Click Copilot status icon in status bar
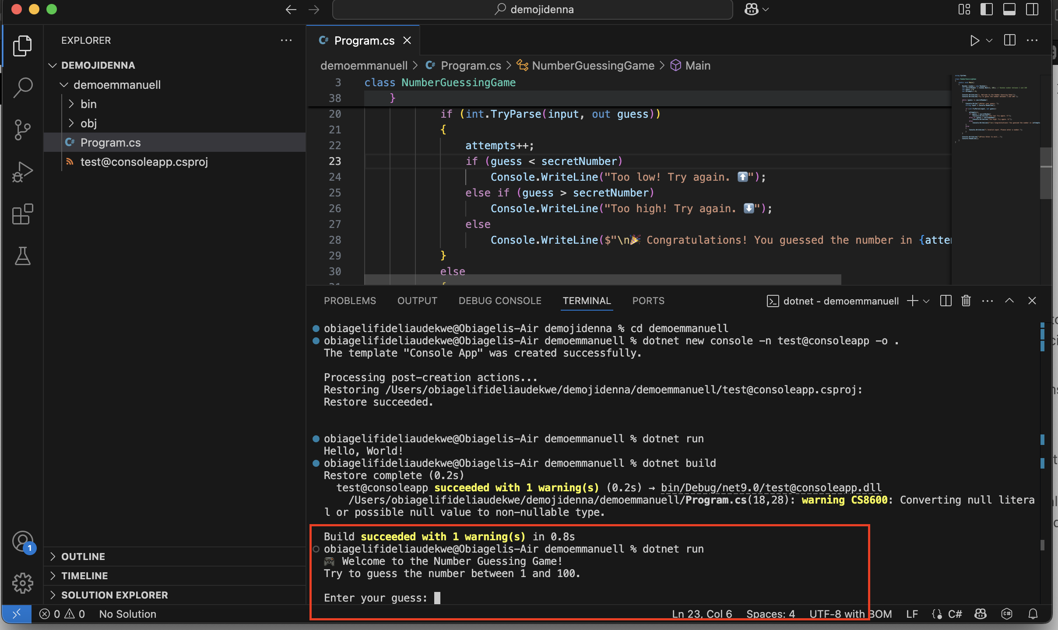Image resolution: width=1058 pixels, height=630 pixels. [x=981, y=614]
